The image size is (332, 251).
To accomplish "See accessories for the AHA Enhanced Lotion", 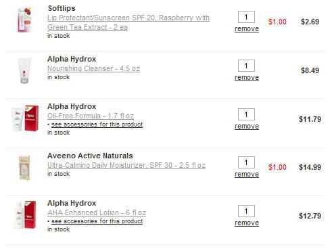I will [x=97, y=221].
